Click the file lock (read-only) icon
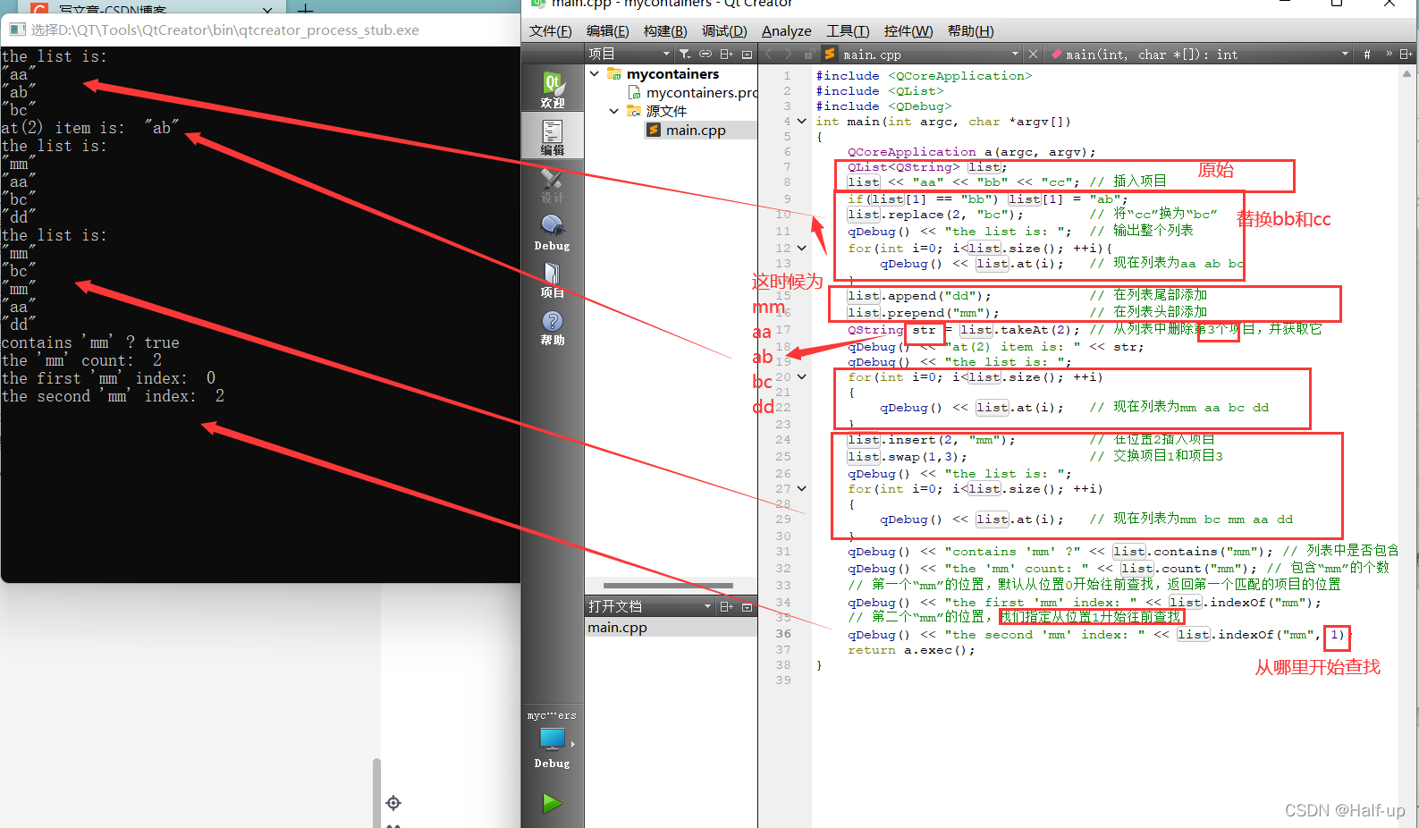The width and height of the screenshot is (1419, 828). coord(808,55)
